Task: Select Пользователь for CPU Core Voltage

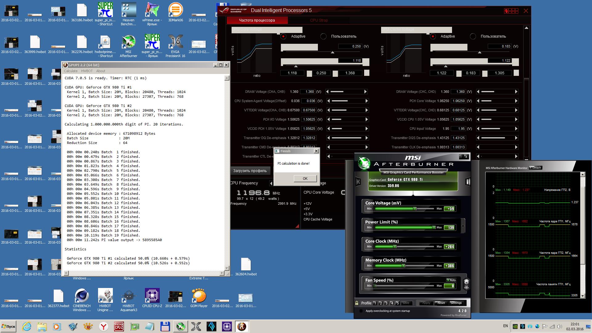Action: pos(323,36)
